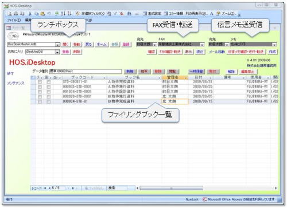
Task: Open the ファイル(F) menu
Action: 14,20
